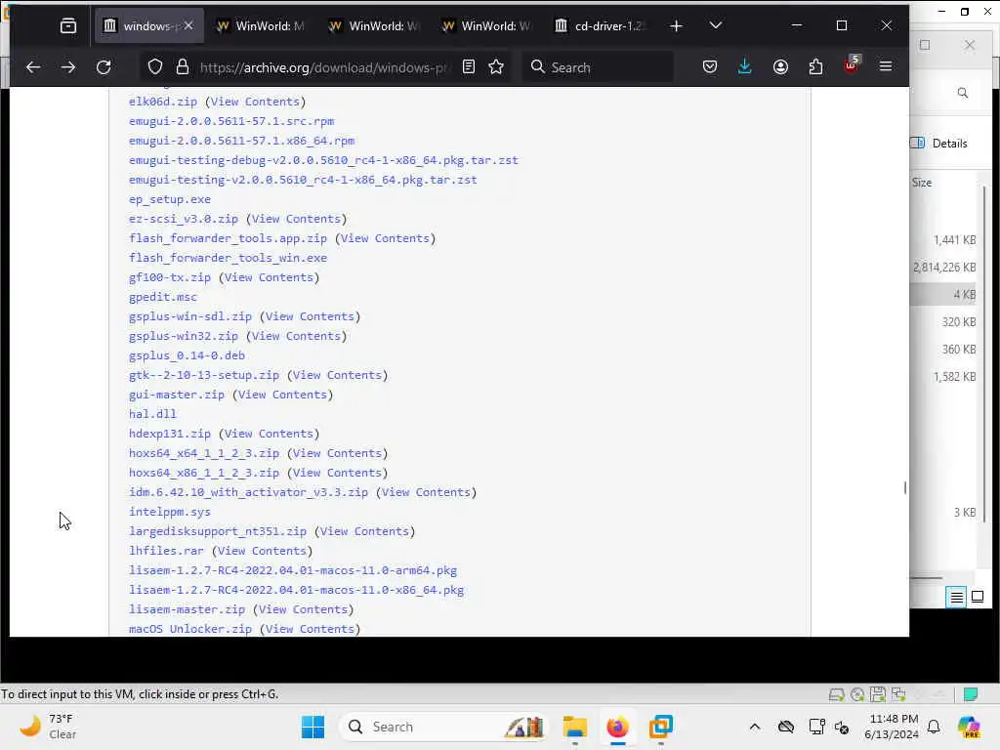The height and width of the screenshot is (750, 1000).
Task: Go forward with Firefox forward arrow
Action: pyautogui.click(x=68, y=67)
